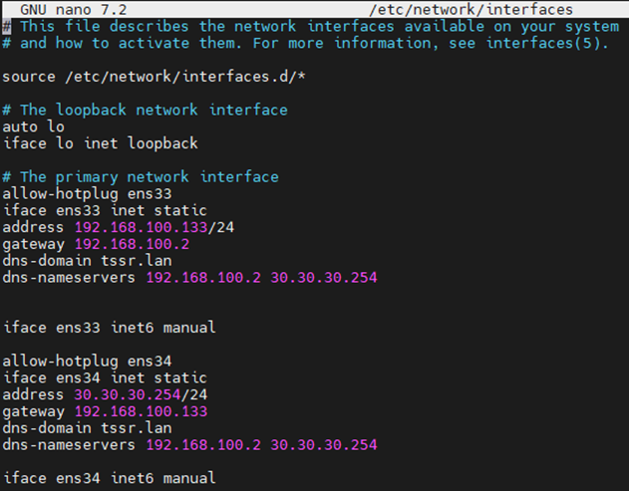Screen dimensions: 629x491
Task: Click first 'dns-domain tssr.lan' line
Action: (x=87, y=261)
